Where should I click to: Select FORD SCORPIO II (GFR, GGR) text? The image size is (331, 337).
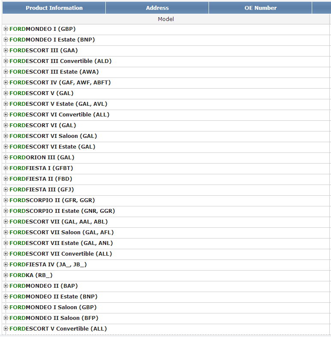[x=52, y=200]
